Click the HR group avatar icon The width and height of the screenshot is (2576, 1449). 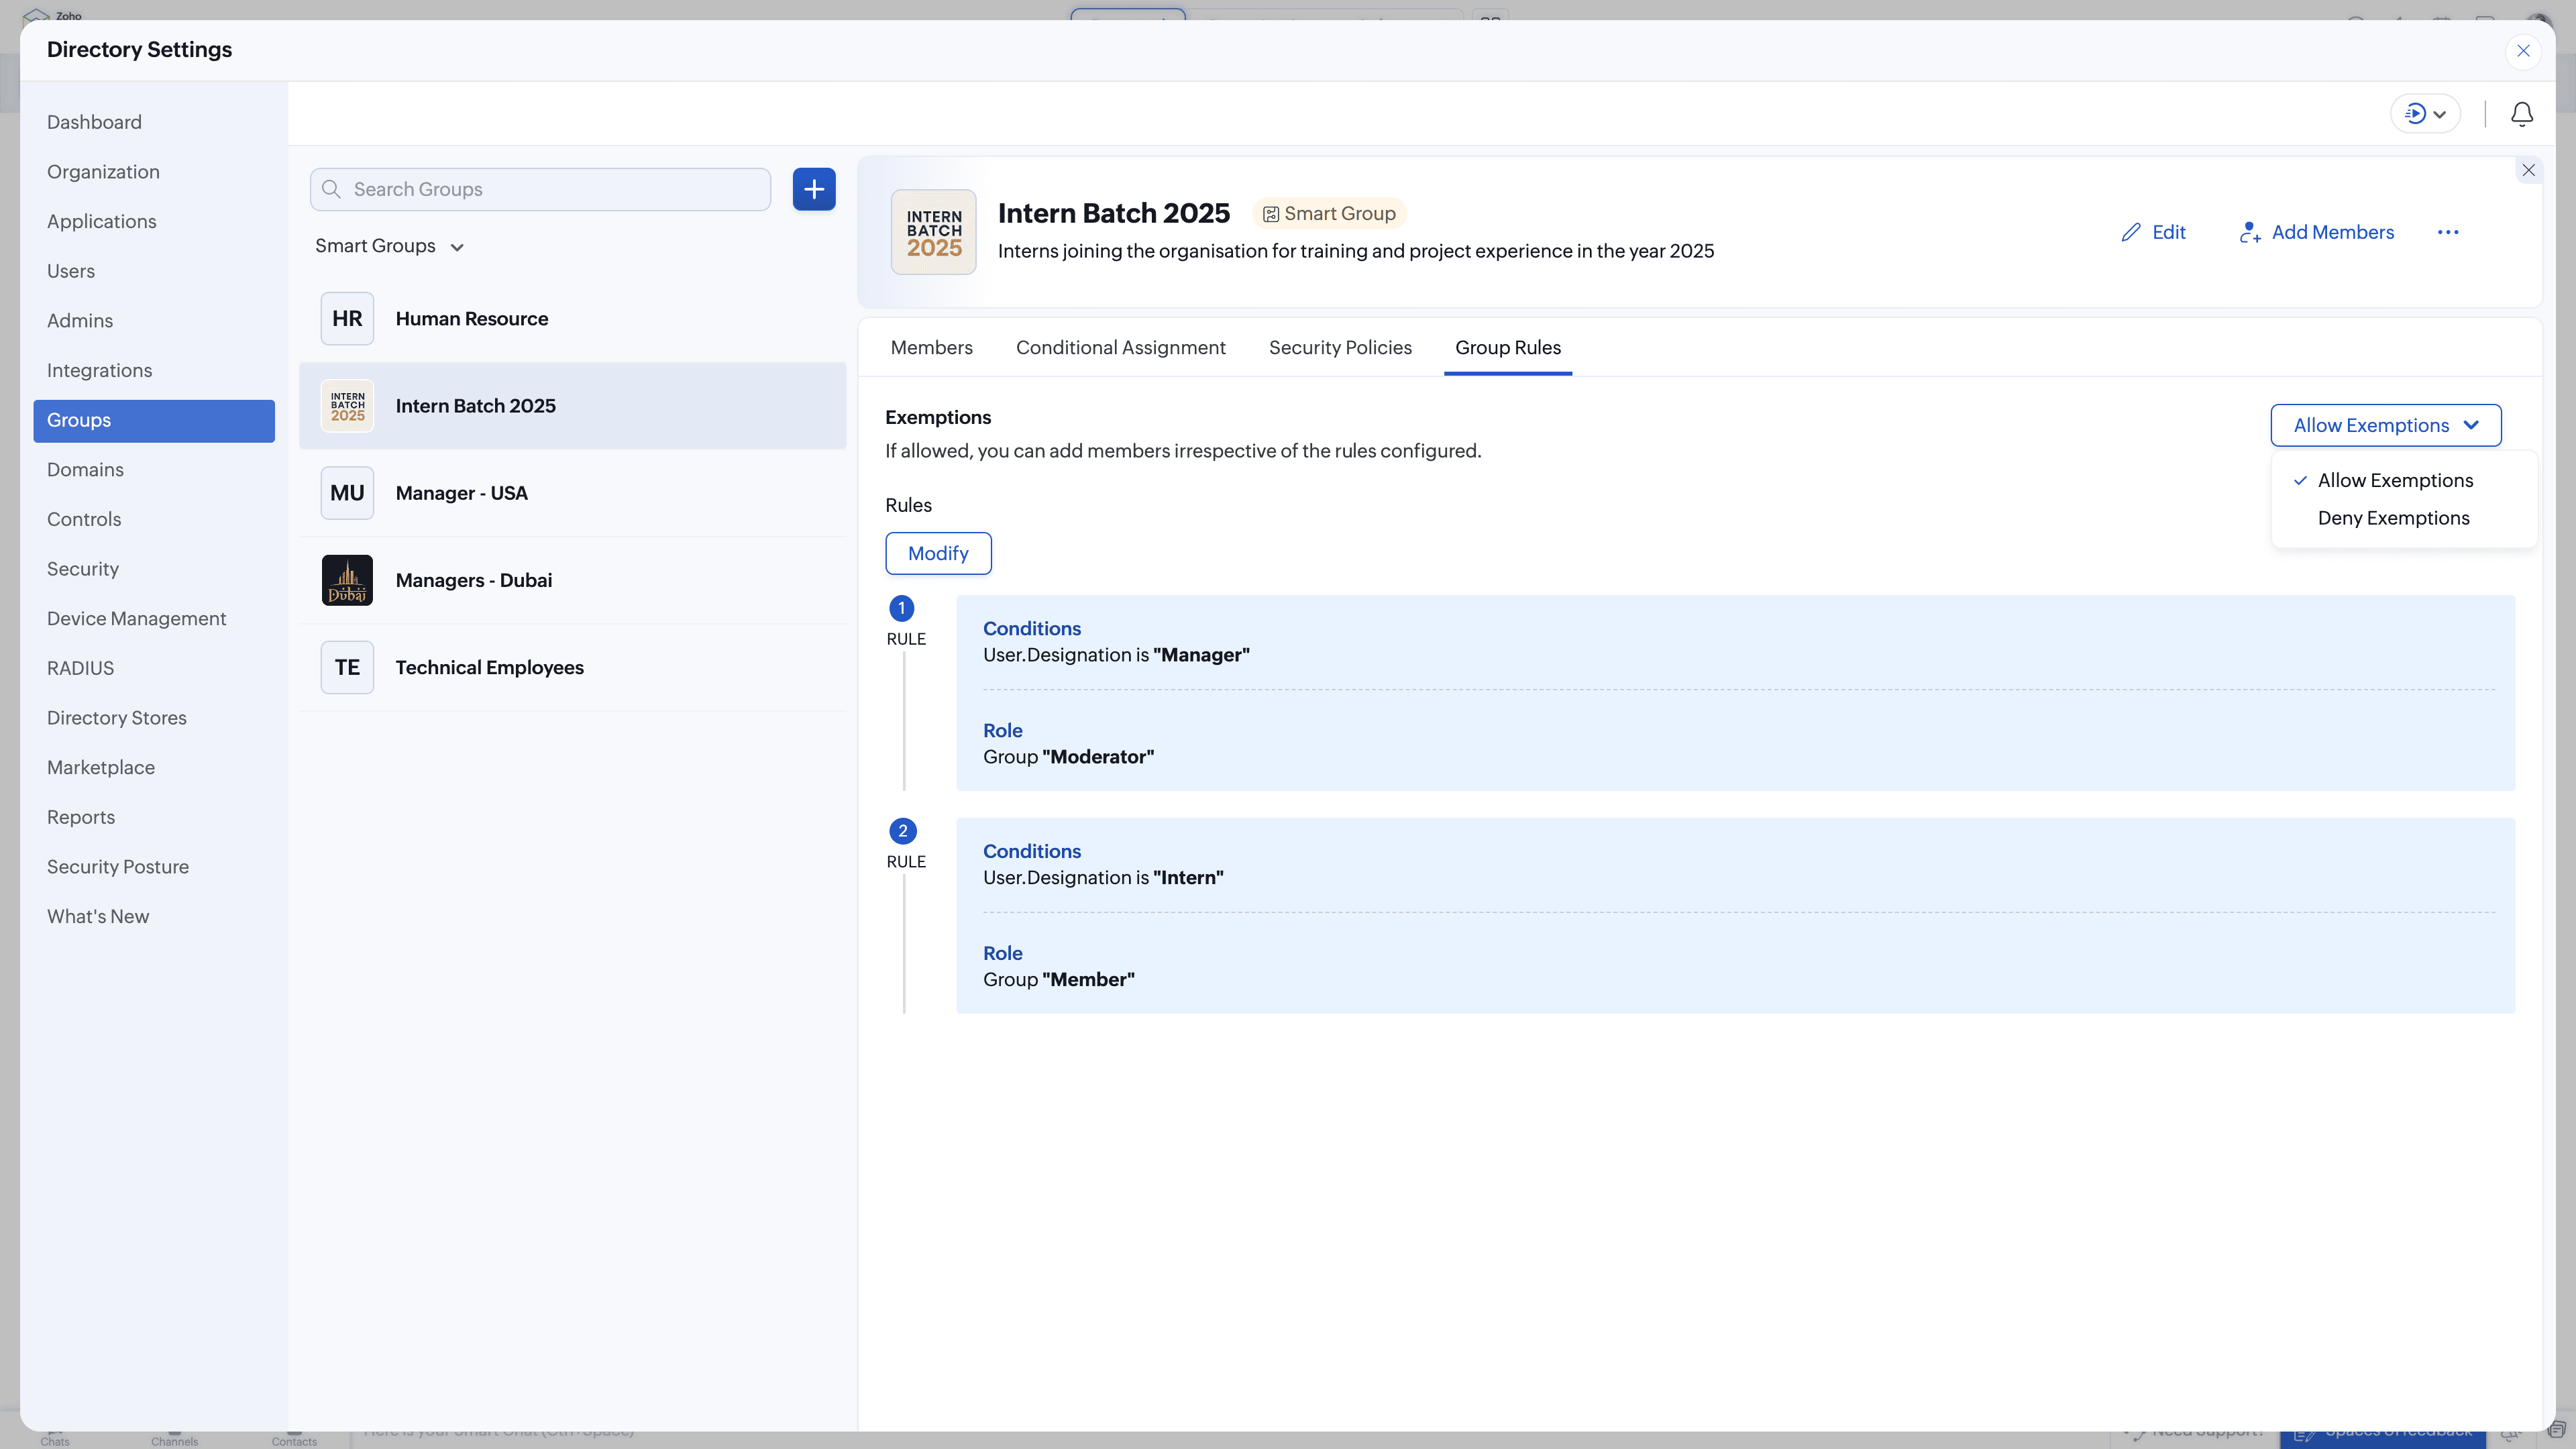pos(347,319)
